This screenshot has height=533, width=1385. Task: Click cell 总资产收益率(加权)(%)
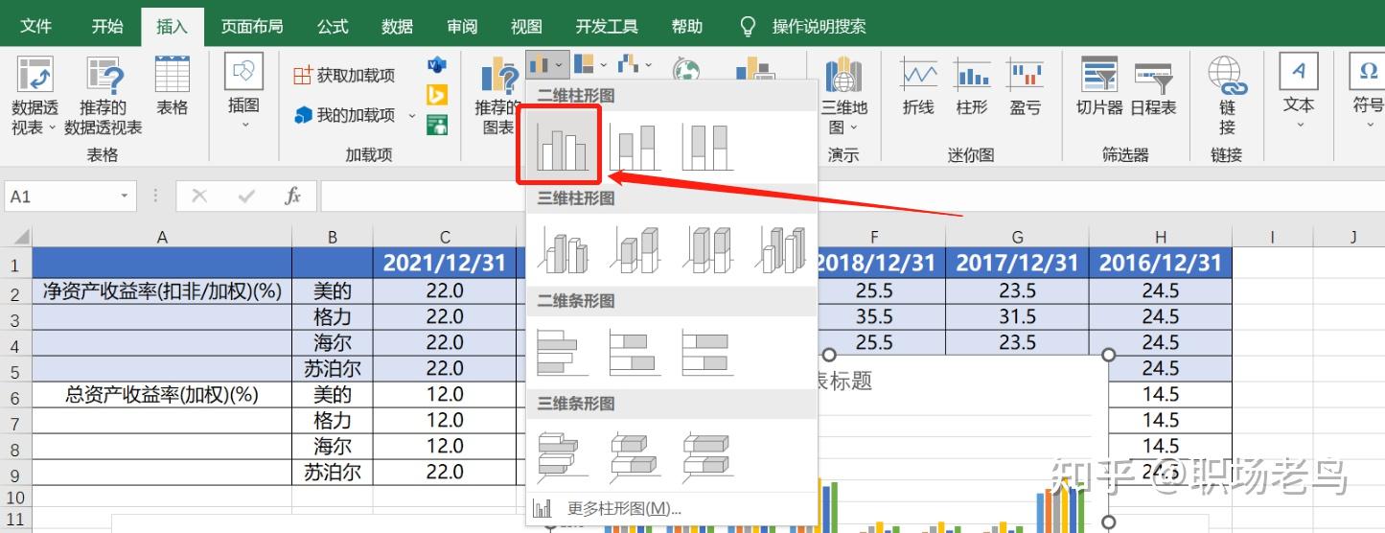(x=162, y=394)
